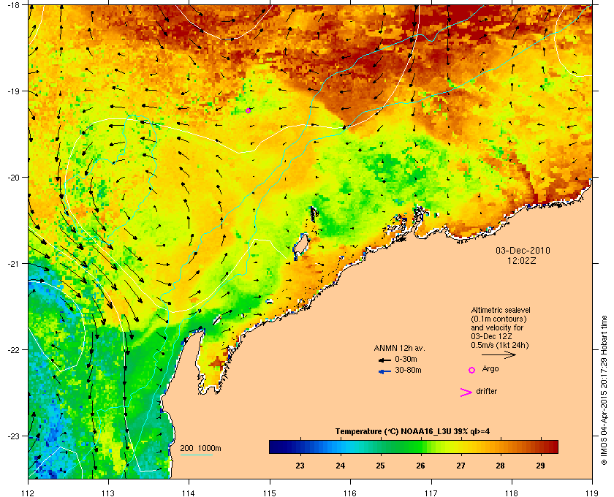This screenshot has height=497, width=614.
Task: Click the 'Altimetric sealevel' legend text
Action: 501,310
